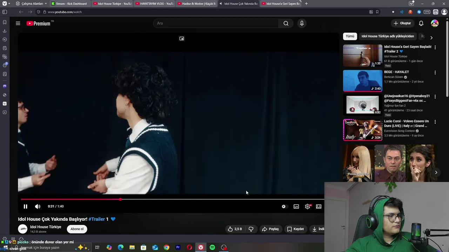449x252 pixels.
Task: Open Adobe Premiere Pro from taskbar
Action: coord(178,247)
